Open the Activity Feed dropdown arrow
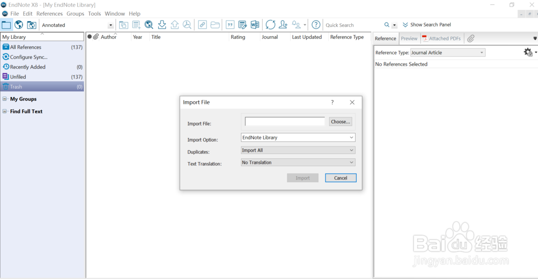This screenshot has height=279, width=538. 305,25
